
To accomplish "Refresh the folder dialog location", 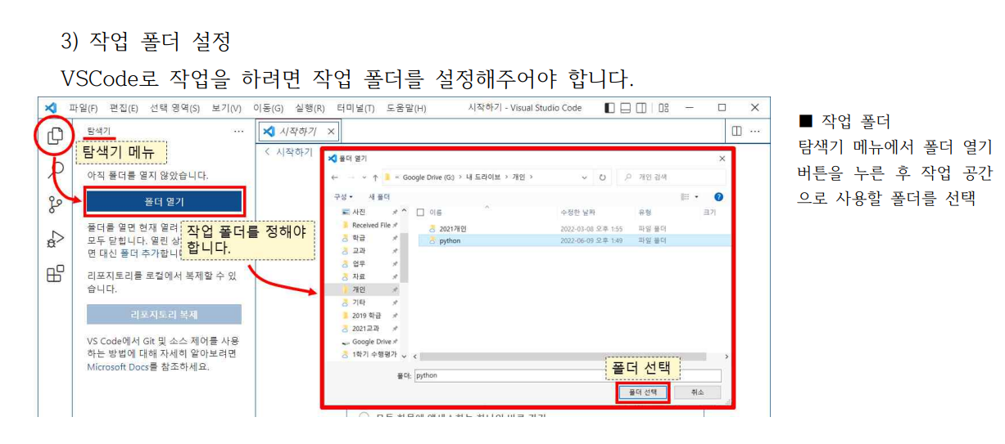I will (603, 177).
